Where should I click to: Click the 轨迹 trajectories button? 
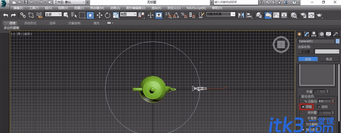[x=329, y=59]
